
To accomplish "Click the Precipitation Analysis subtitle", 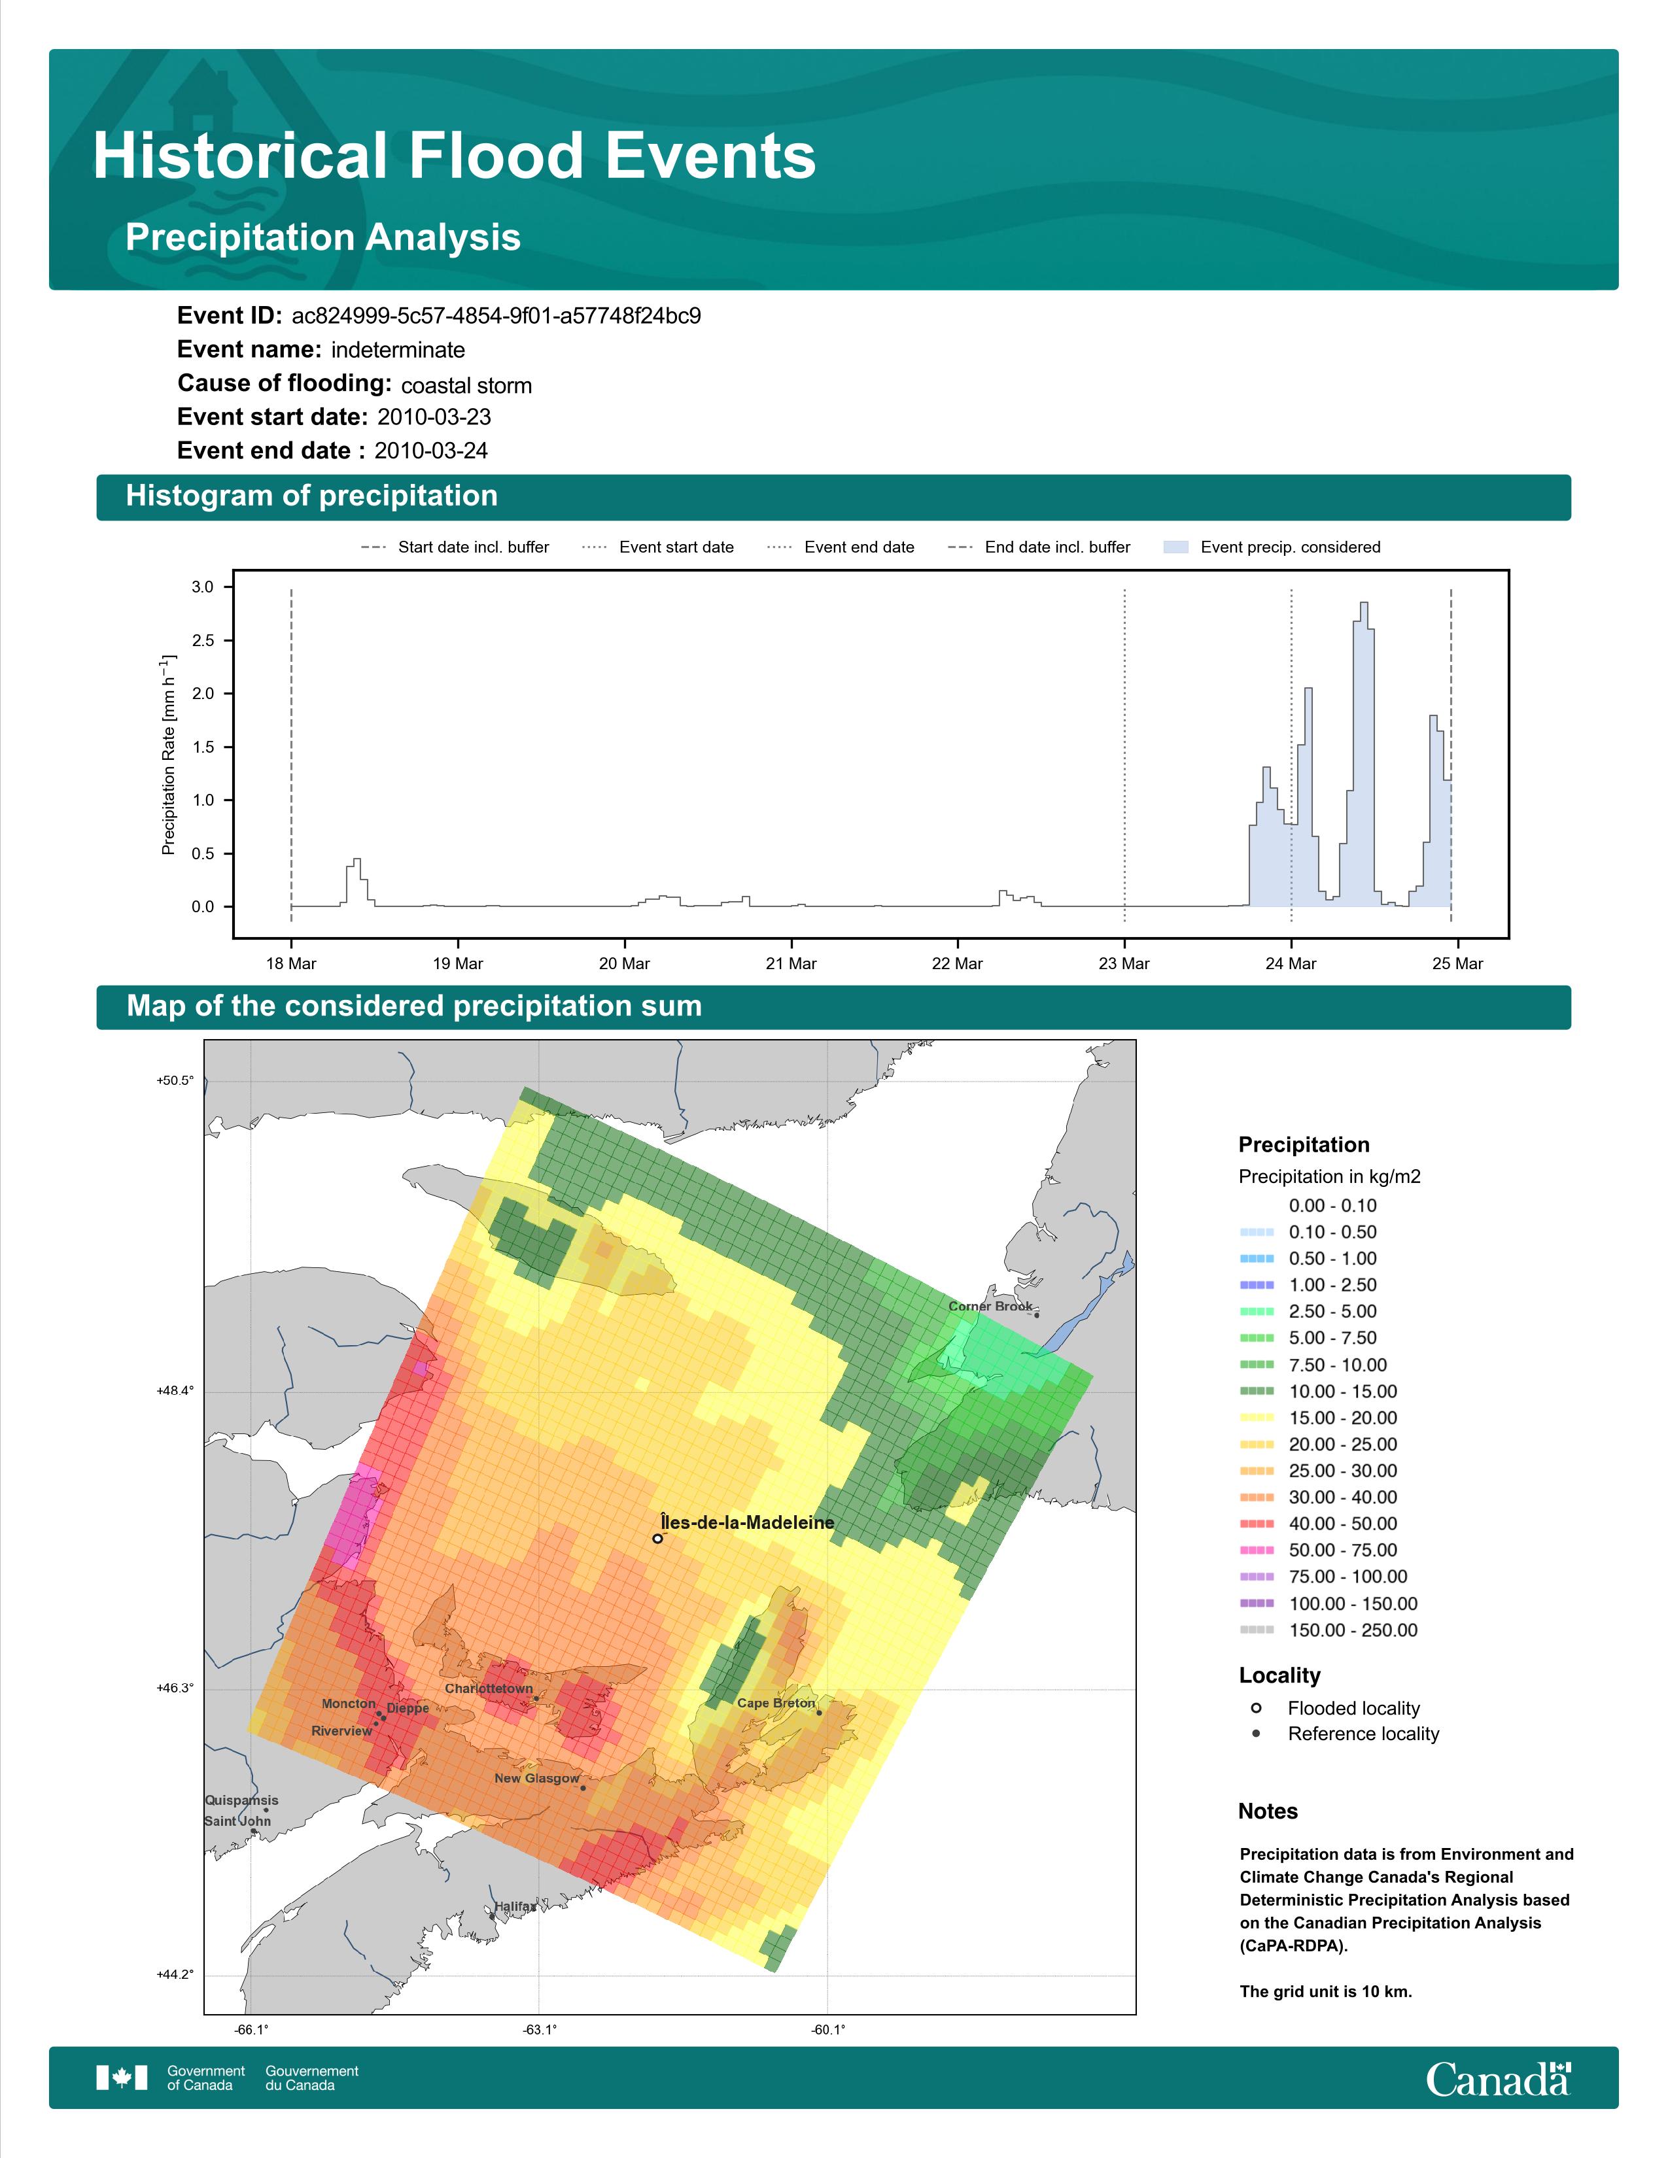I will pyautogui.click(x=323, y=238).
